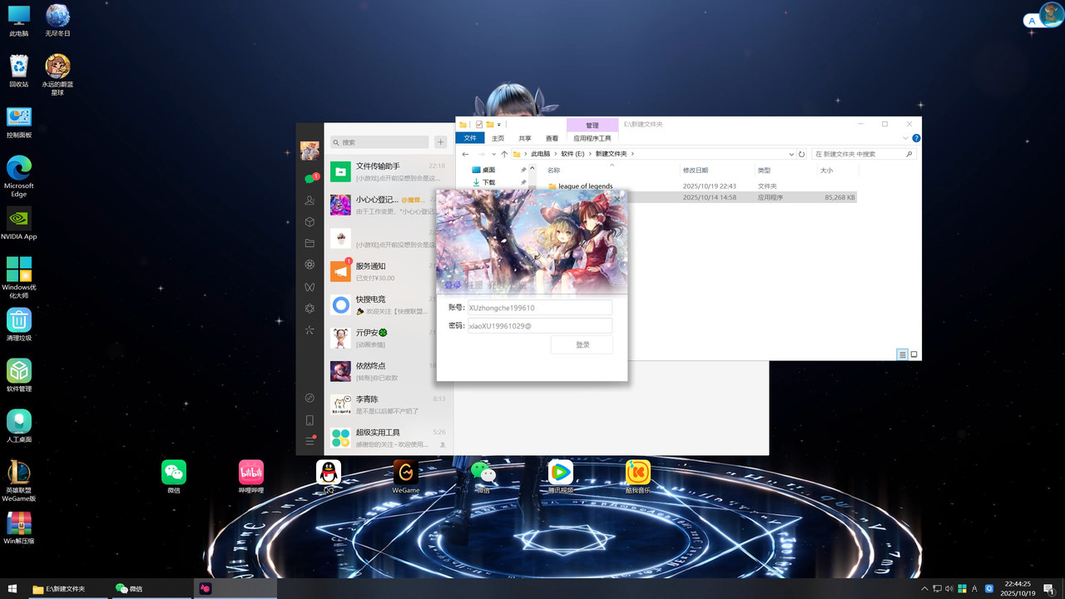Image resolution: width=1065 pixels, height=599 pixels.
Task: Open the 共享 ribbon tab
Action: [525, 138]
